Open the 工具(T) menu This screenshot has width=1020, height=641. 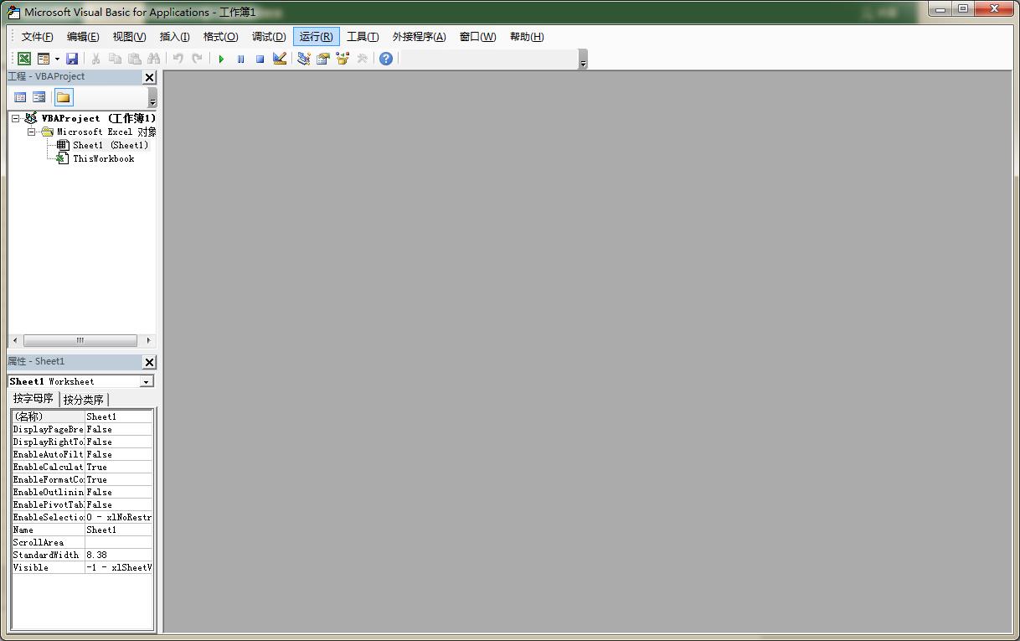[x=363, y=37]
